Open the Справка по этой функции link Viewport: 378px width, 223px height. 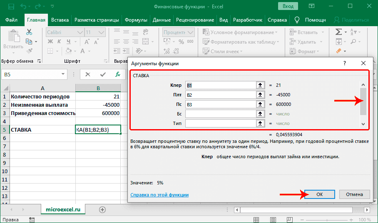(x=159, y=194)
